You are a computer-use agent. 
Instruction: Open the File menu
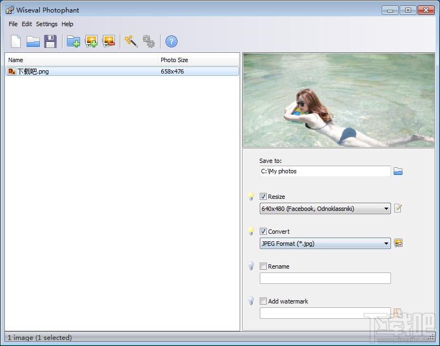click(x=13, y=24)
